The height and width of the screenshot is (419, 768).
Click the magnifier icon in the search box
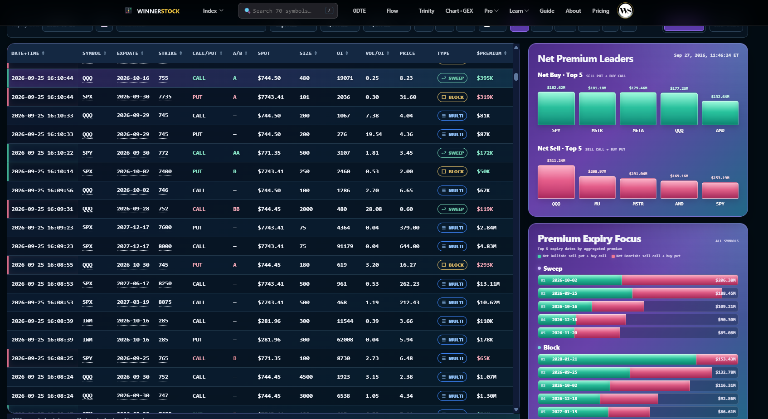(247, 10)
